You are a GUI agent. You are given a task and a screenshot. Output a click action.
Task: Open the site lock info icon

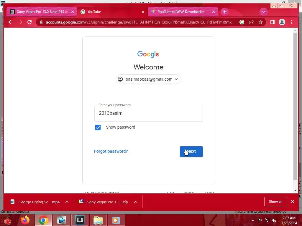[x=41, y=22]
